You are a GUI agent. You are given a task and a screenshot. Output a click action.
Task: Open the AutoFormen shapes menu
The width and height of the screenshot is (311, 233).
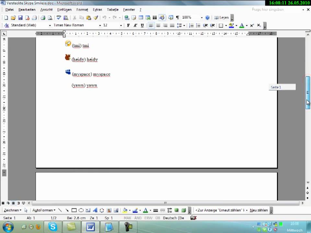click(x=44, y=210)
